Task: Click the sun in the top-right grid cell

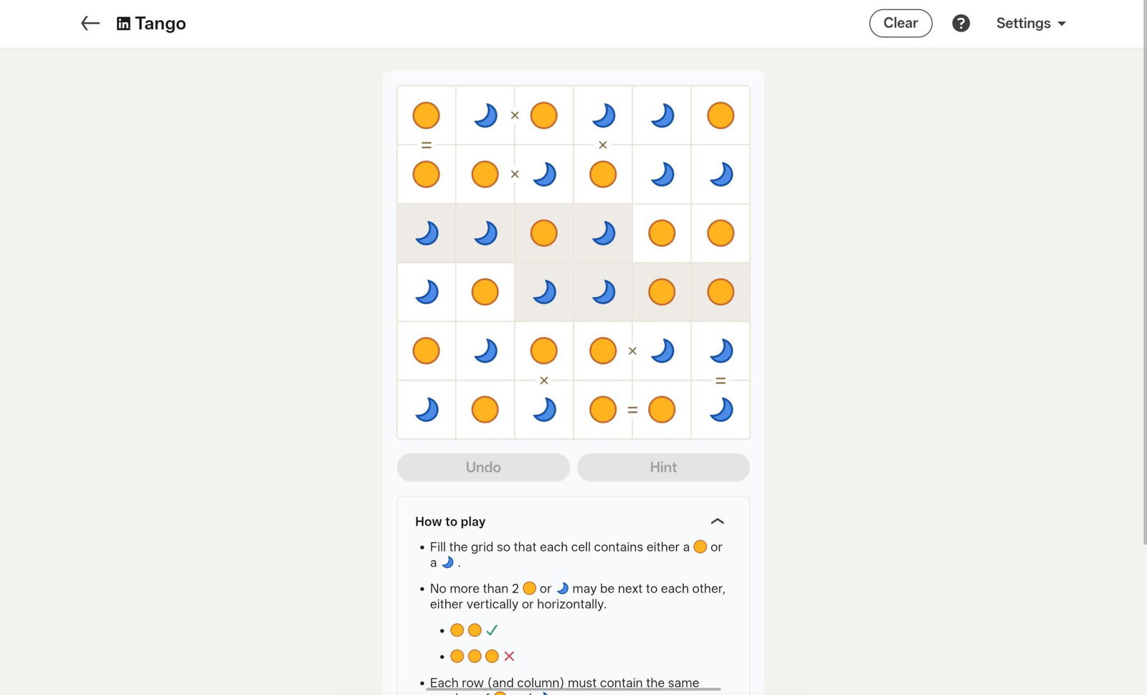Action: tap(720, 115)
